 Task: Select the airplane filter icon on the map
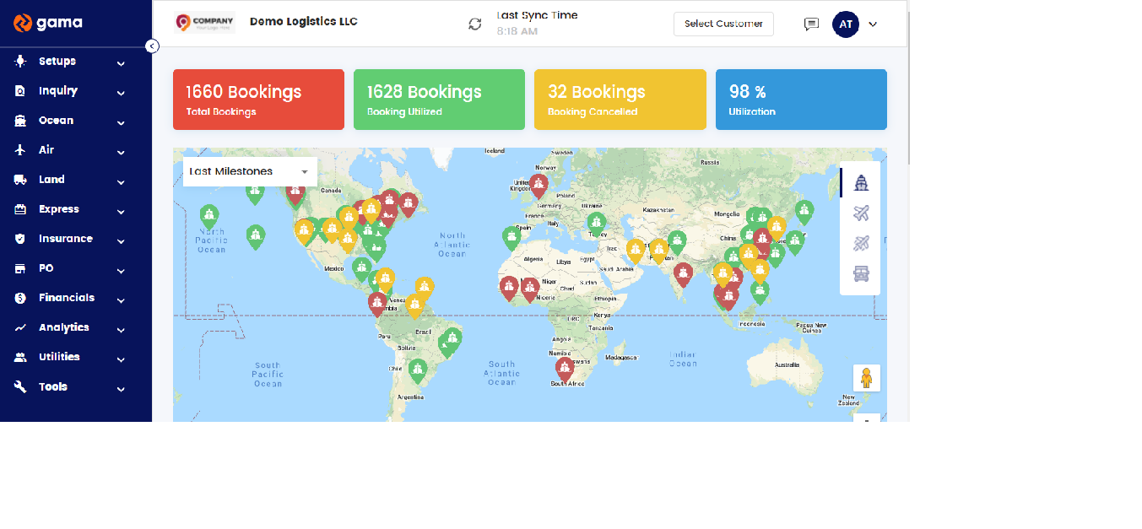coord(860,213)
